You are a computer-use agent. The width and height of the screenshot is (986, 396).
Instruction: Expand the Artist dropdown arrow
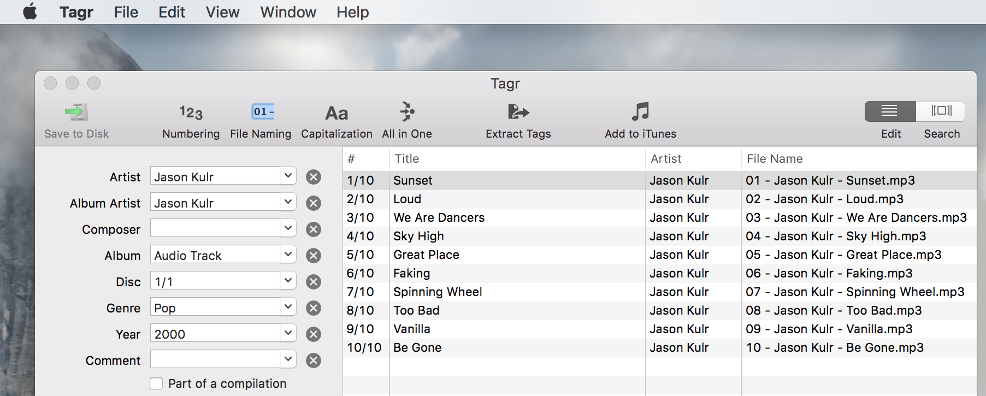[x=288, y=176]
